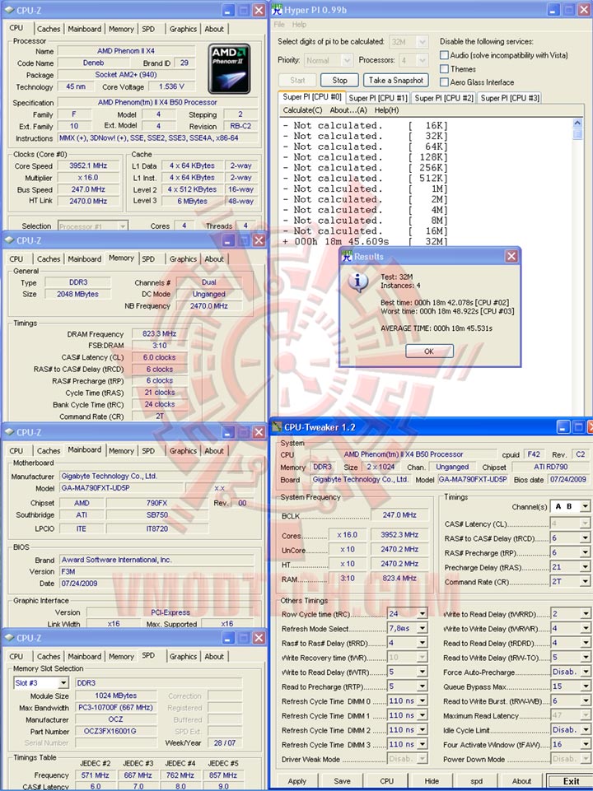This screenshot has height=791, width=593.
Task: Click scroll up arrow in Super PI log
Action: point(577,123)
